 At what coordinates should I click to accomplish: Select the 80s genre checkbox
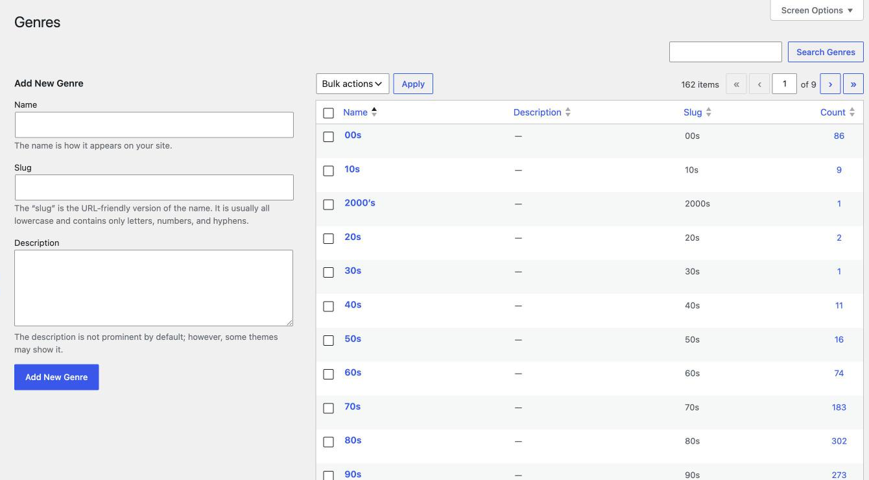tap(329, 442)
